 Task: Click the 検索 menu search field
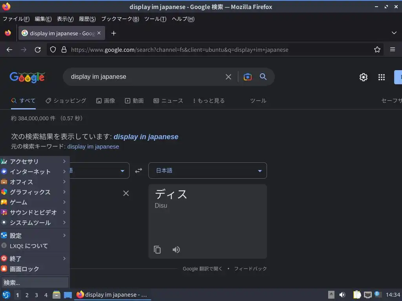point(35,283)
